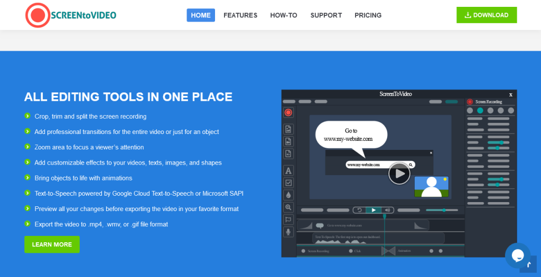Click the flag marker icon in sidebar
The width and height of the screenshot is (541, 277).
(288, 219)
